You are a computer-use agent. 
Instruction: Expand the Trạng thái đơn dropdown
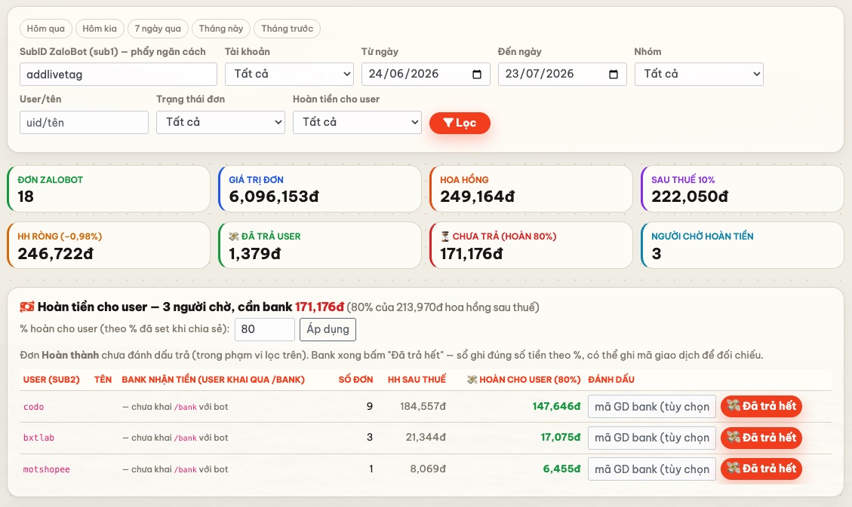220,123
